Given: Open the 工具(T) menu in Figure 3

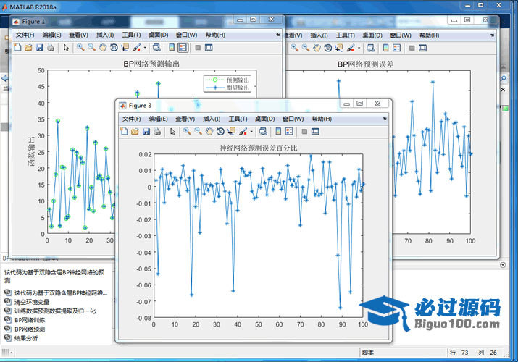Looking at the screenshot, I should [x=238, y=119].
